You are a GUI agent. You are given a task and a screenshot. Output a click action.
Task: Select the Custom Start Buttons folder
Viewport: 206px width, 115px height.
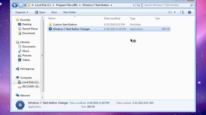(65, 25)
